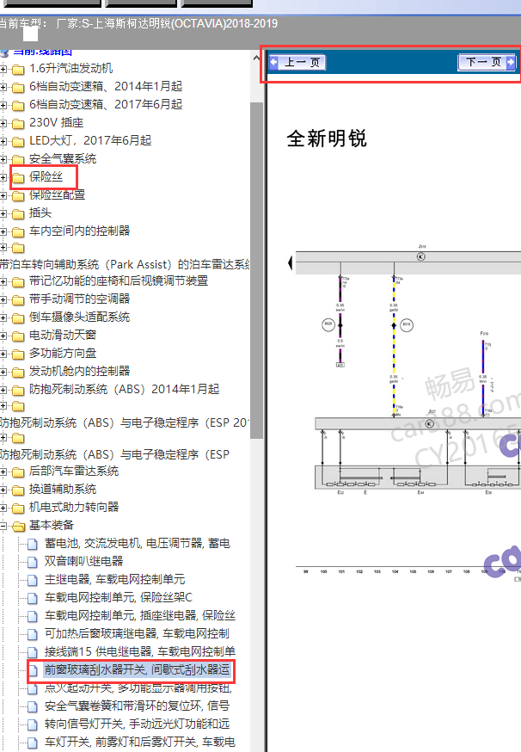Click folder icon of 机电式助力转向器

(18, 508)
